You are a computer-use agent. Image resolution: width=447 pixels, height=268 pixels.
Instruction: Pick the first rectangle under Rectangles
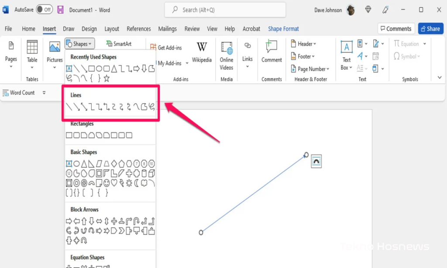(69, 135)
